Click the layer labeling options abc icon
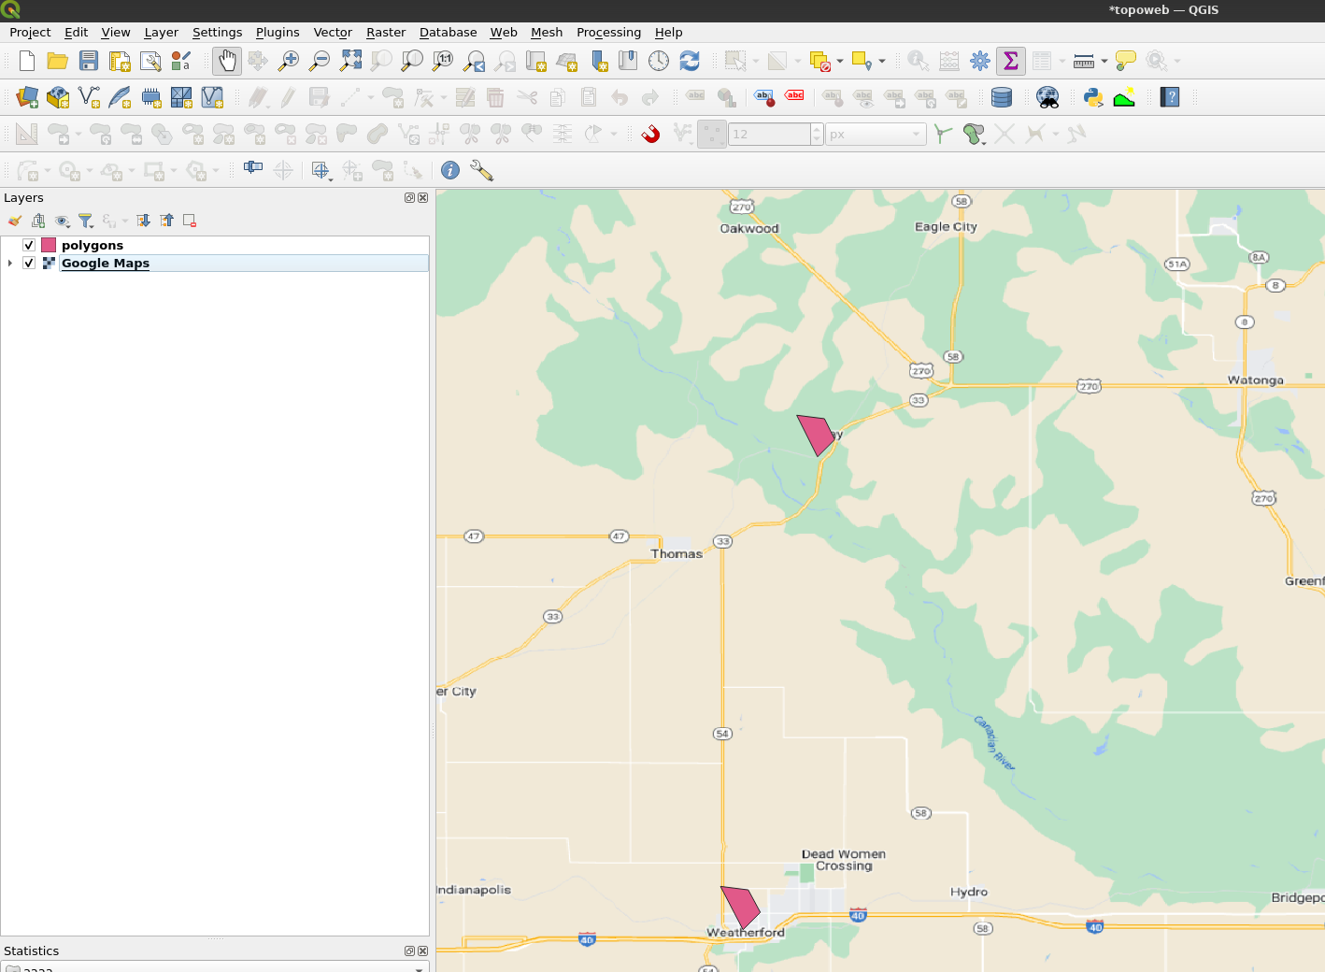1325x972 pixels. click(x=695, y=97)
